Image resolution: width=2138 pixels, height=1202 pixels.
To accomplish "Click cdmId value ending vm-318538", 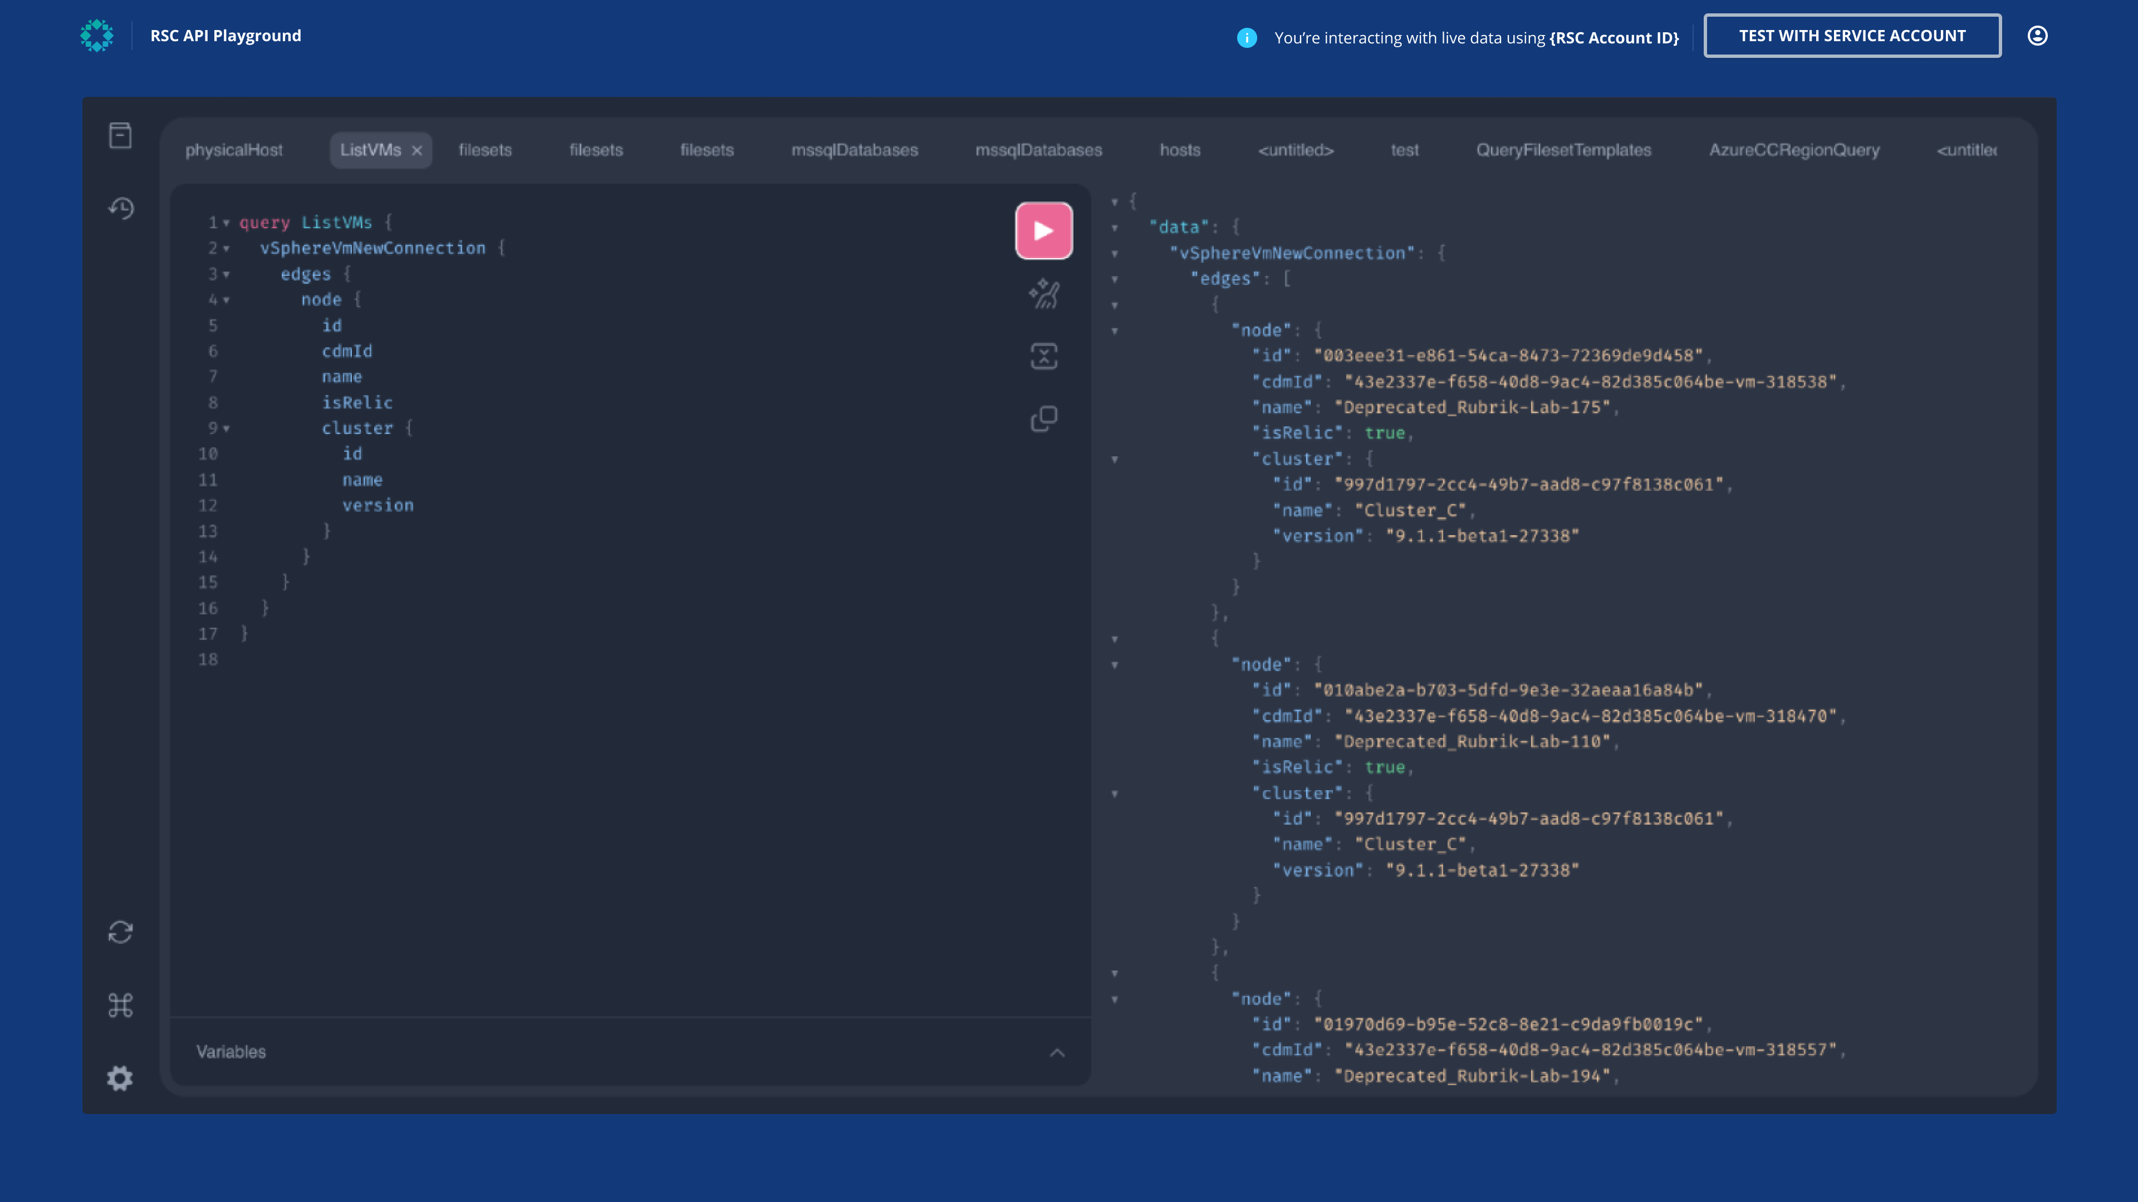I will coord(1590,382).
